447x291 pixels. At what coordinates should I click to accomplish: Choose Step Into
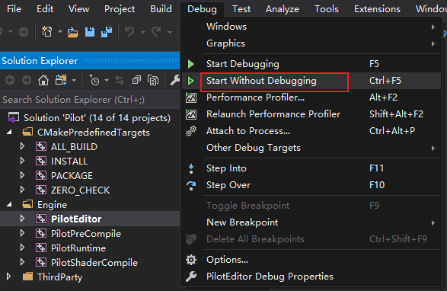[x=311, y=168]
